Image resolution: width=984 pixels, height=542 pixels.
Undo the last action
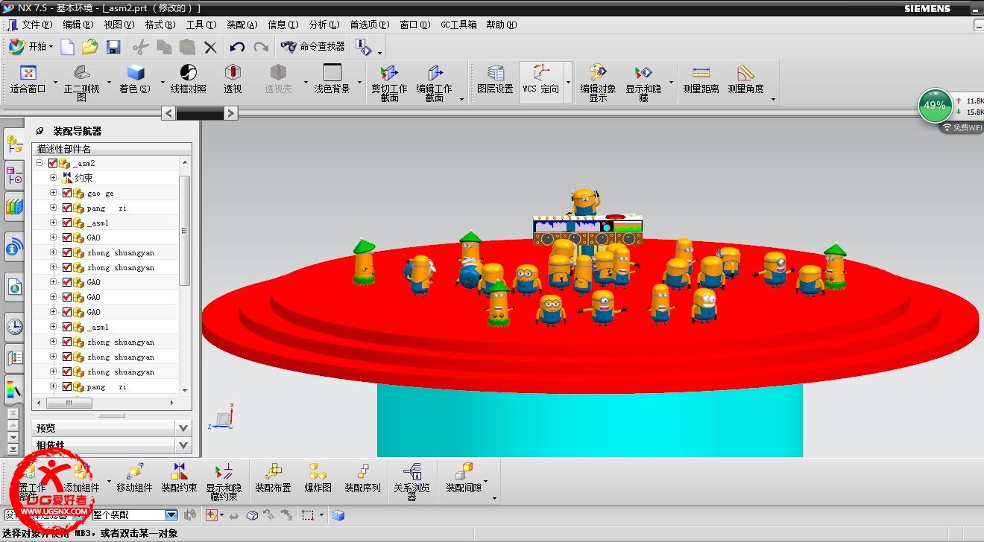click(237, 47)
